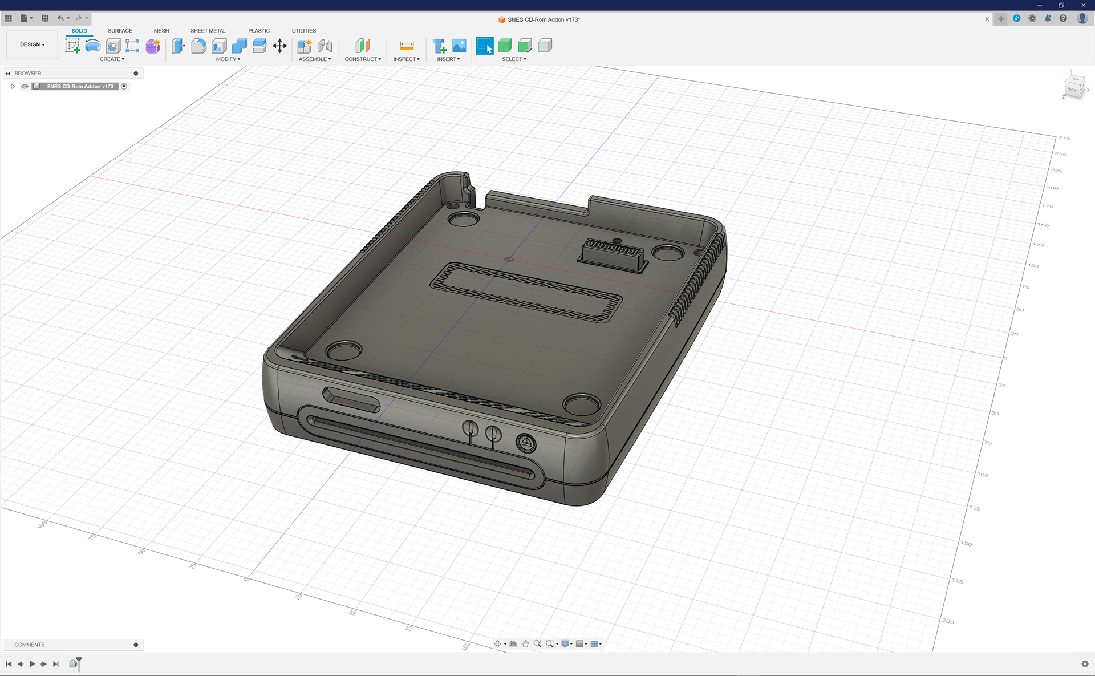The width and height of the screenshot is (1095, 676).
Task: Toggle visibility eye of SNES CD-Rom Addon
Action: (x=25, y=86)
